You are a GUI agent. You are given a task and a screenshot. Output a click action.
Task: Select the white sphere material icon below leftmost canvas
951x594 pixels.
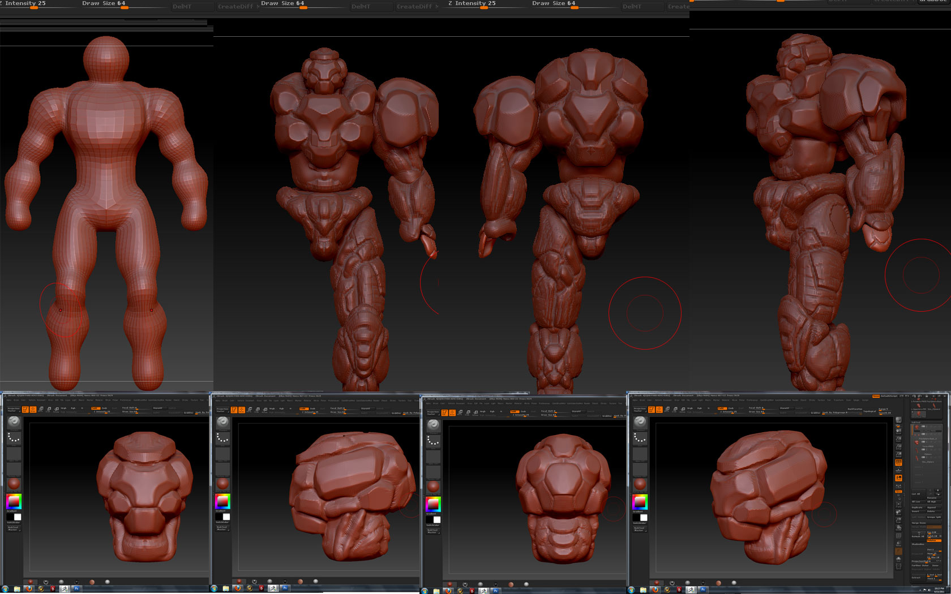click(107, 582)
